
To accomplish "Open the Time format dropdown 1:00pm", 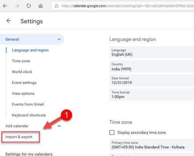I will point(152,95).
